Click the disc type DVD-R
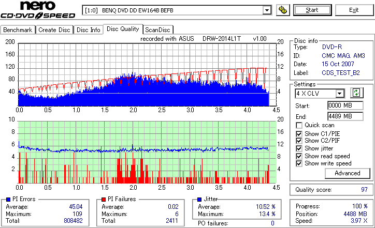The height and width of the screenshot is (228, 375). (331, 47)
